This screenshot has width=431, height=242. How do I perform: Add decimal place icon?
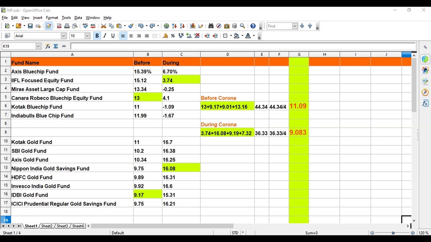[x=189, y=36]
